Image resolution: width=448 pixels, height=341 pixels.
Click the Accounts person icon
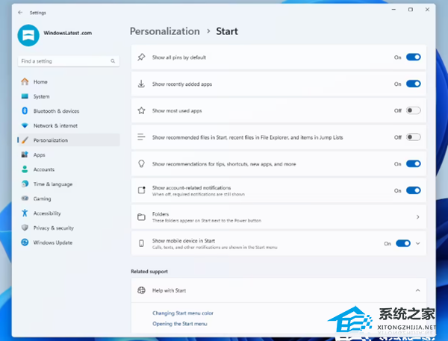click(x=25, y=169)
